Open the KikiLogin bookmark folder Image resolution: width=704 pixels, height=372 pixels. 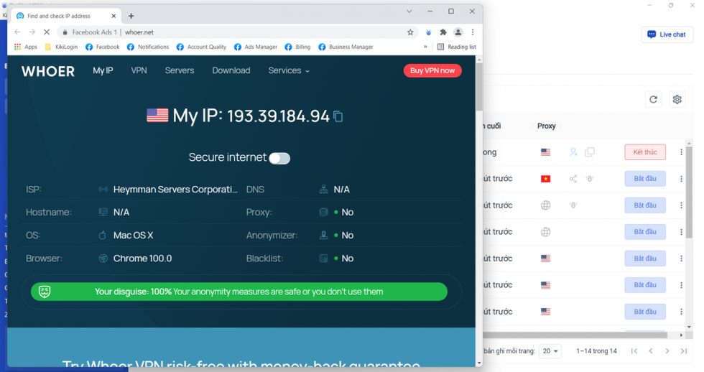(x=62, y=47)
